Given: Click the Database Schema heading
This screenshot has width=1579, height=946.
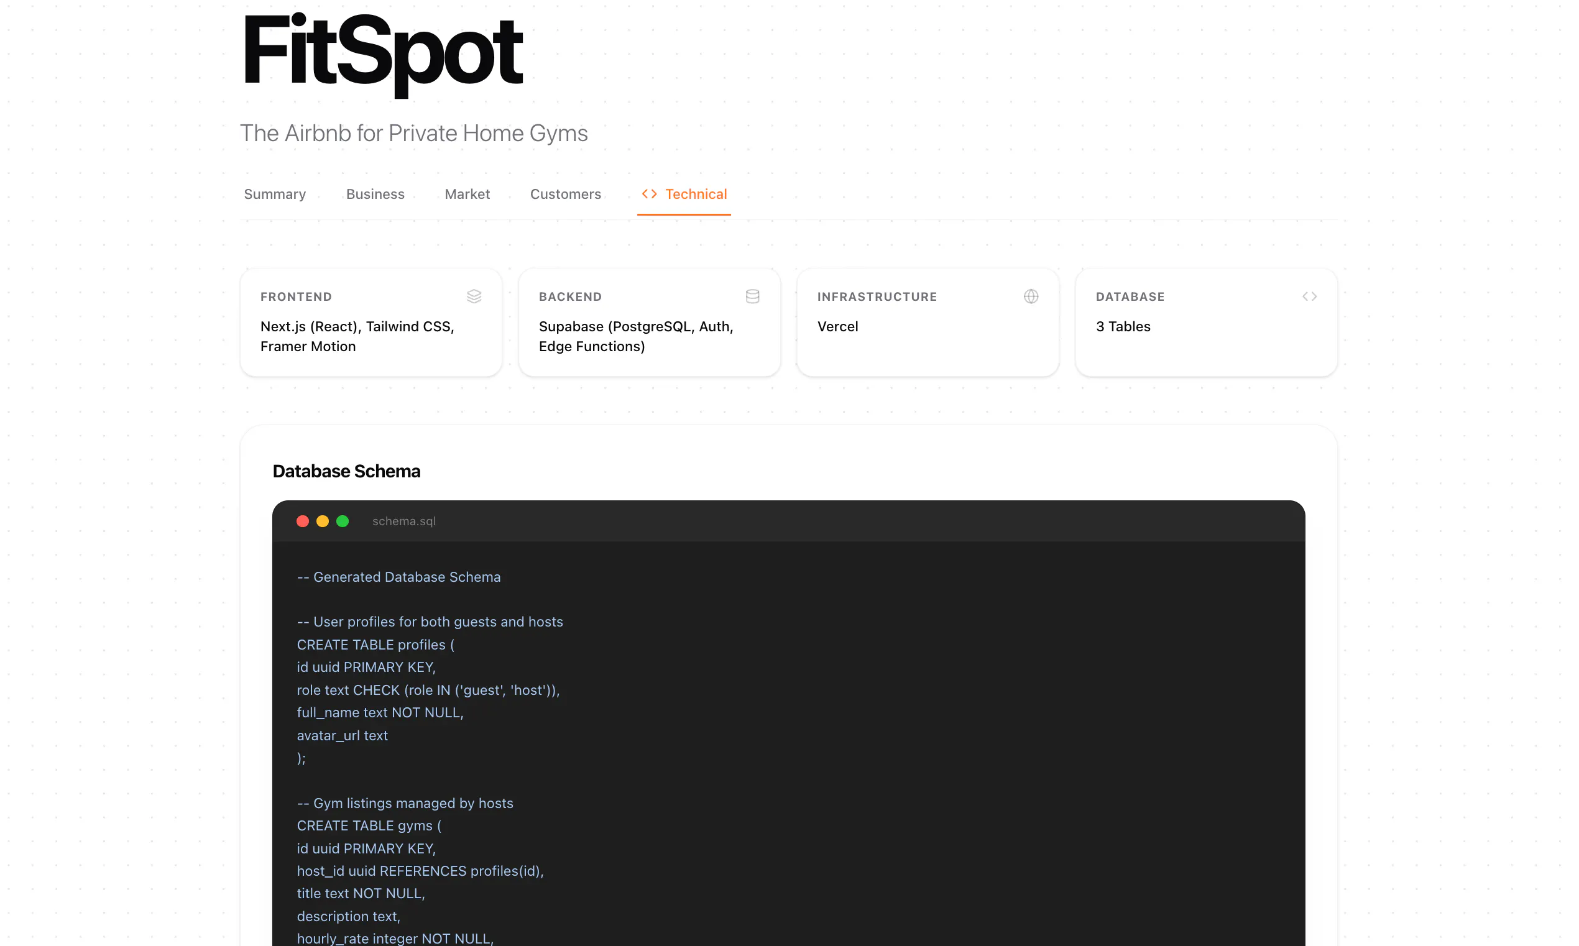Looking at the screenshot, I should [x=346, y=472].
